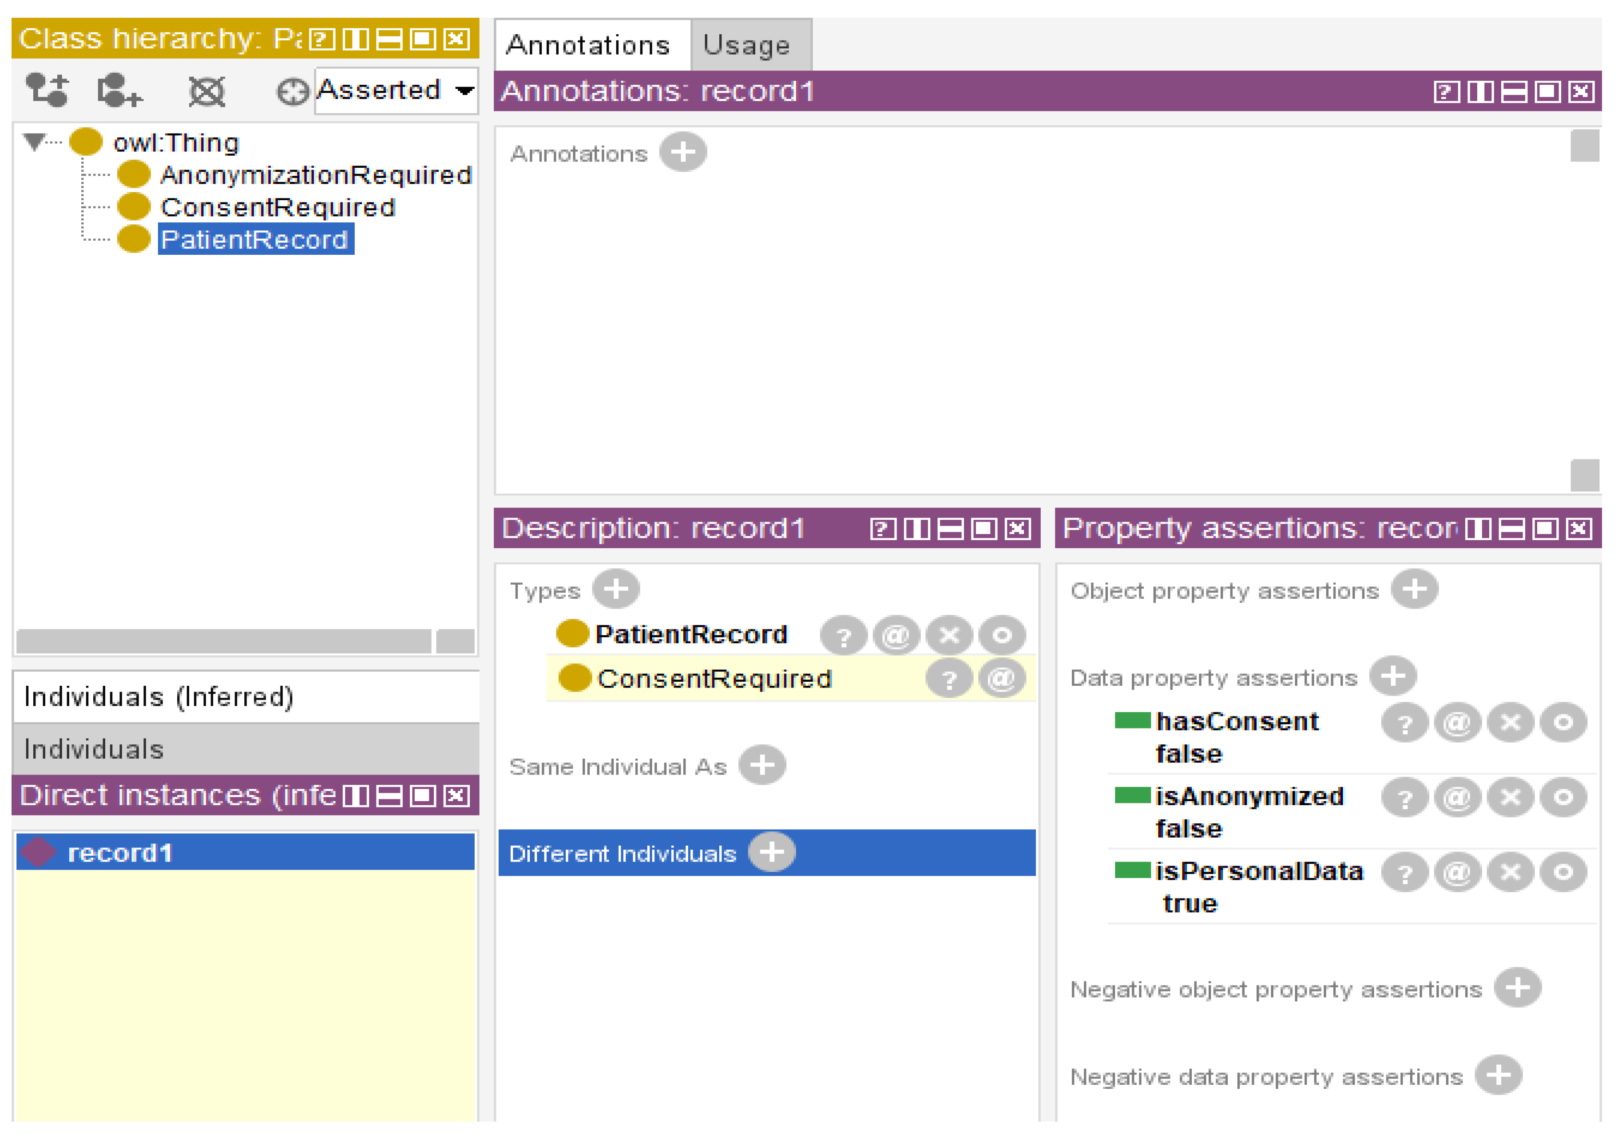Viewport: 1618px width, 1139px height.
Task: Click the crosshair icon in class hierarchy toolbar
Action: (x=295, y=90)
